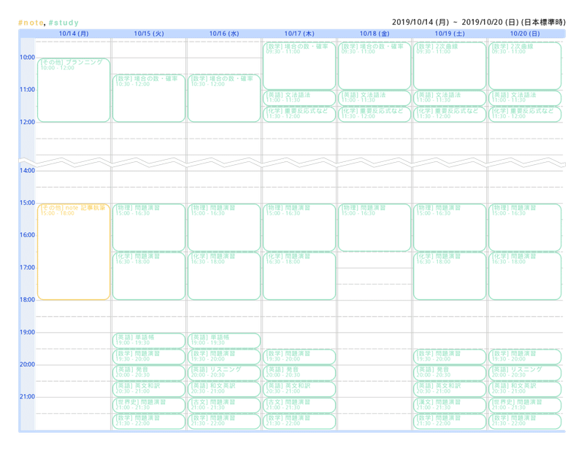
Task: Select Wednesday's 英語 単語帳 19:00 event
Action: point(224,340)
